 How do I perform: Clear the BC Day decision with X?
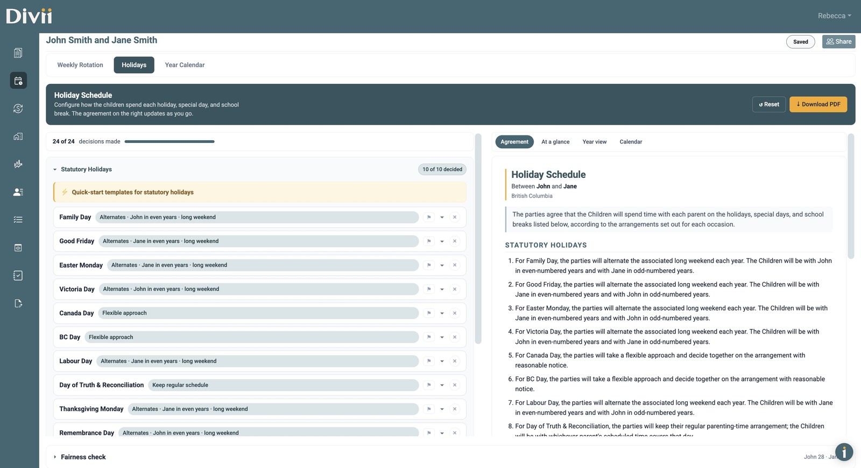coord(455,337)
